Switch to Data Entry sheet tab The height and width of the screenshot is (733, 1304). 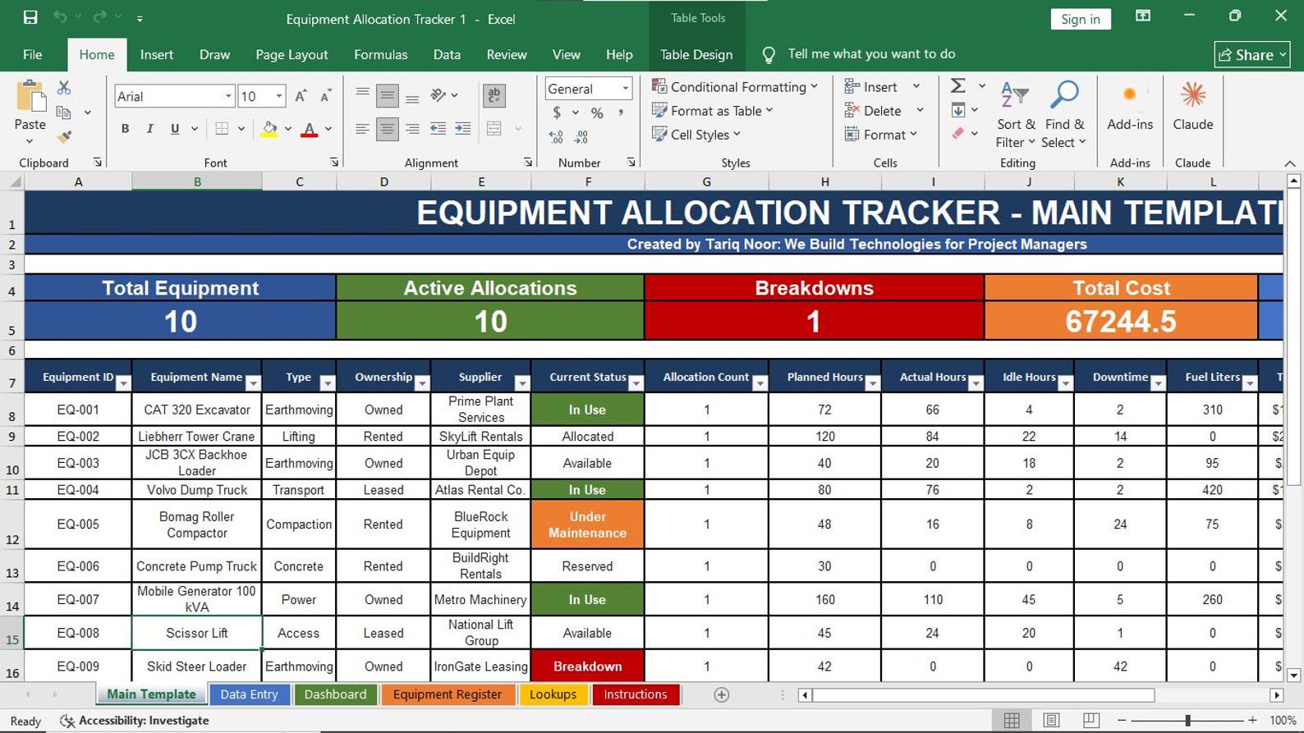click(249, 694)
